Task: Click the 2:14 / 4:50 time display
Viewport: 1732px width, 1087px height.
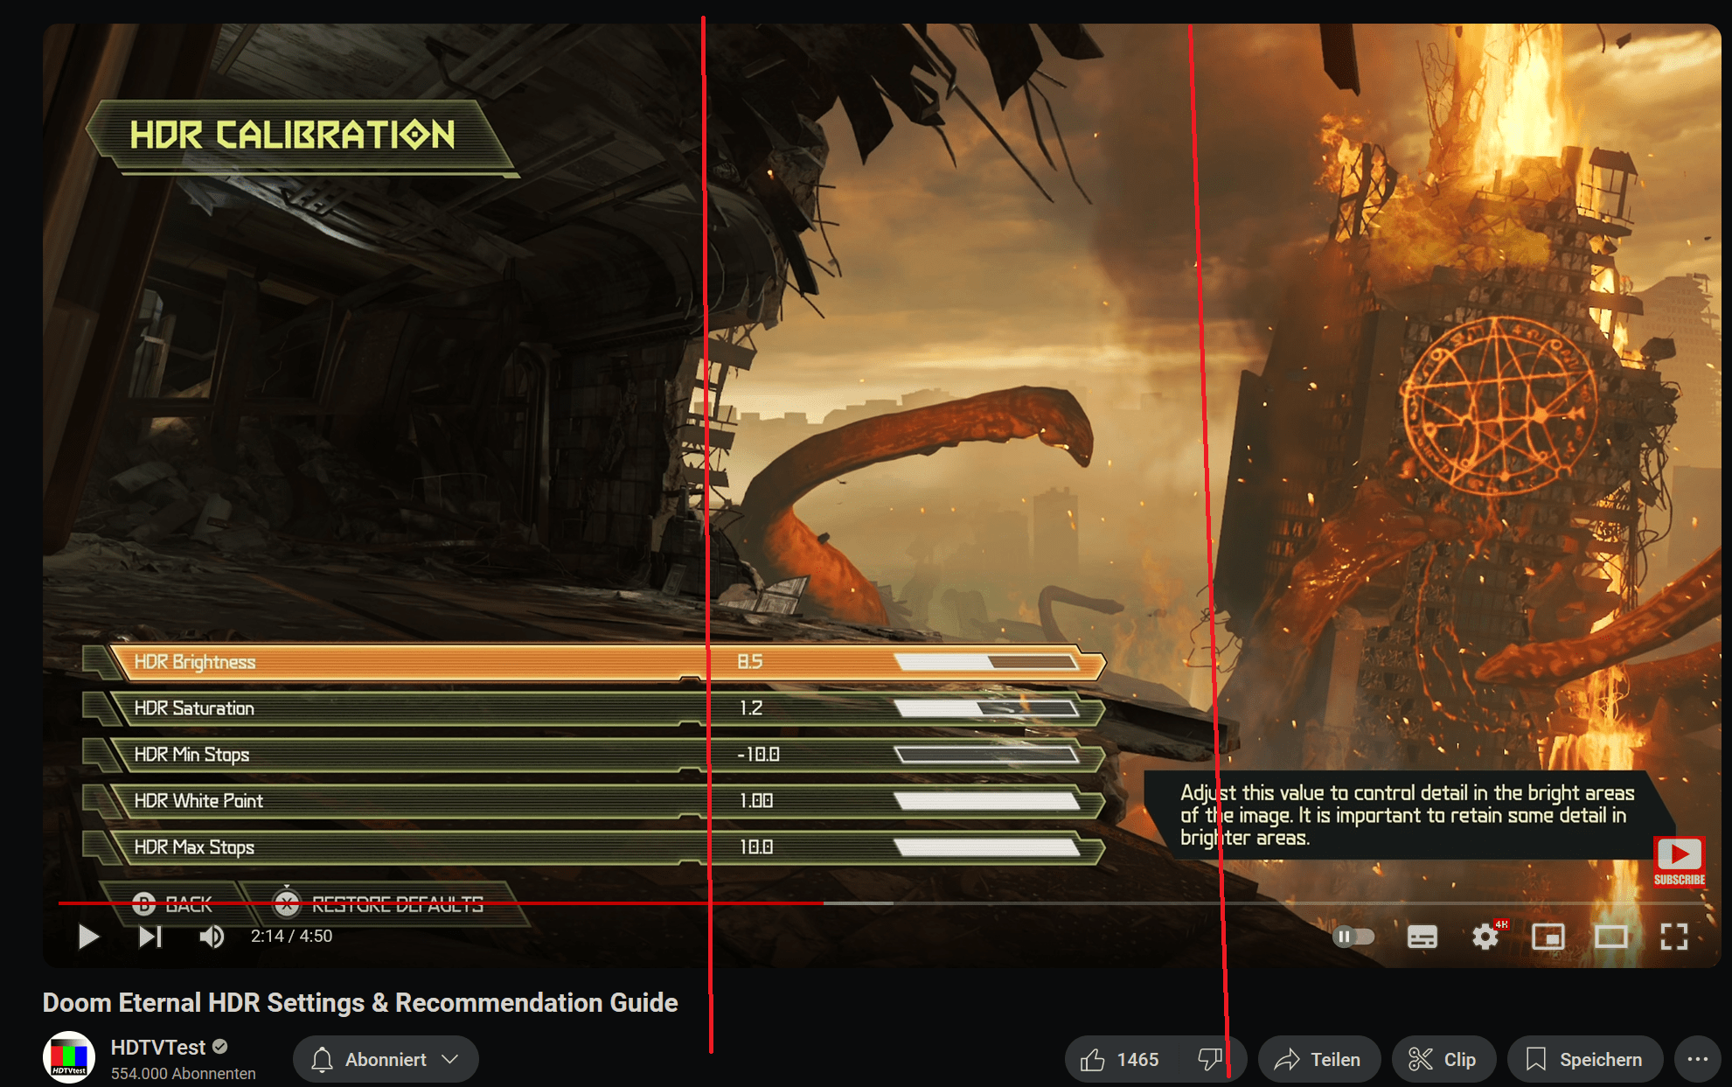Action: (x=291, y=936)
